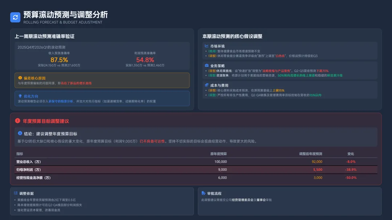This screenshot has width=392, height=220.
Task: Click the label 收入预测准确率
Action: pos(59,53)
